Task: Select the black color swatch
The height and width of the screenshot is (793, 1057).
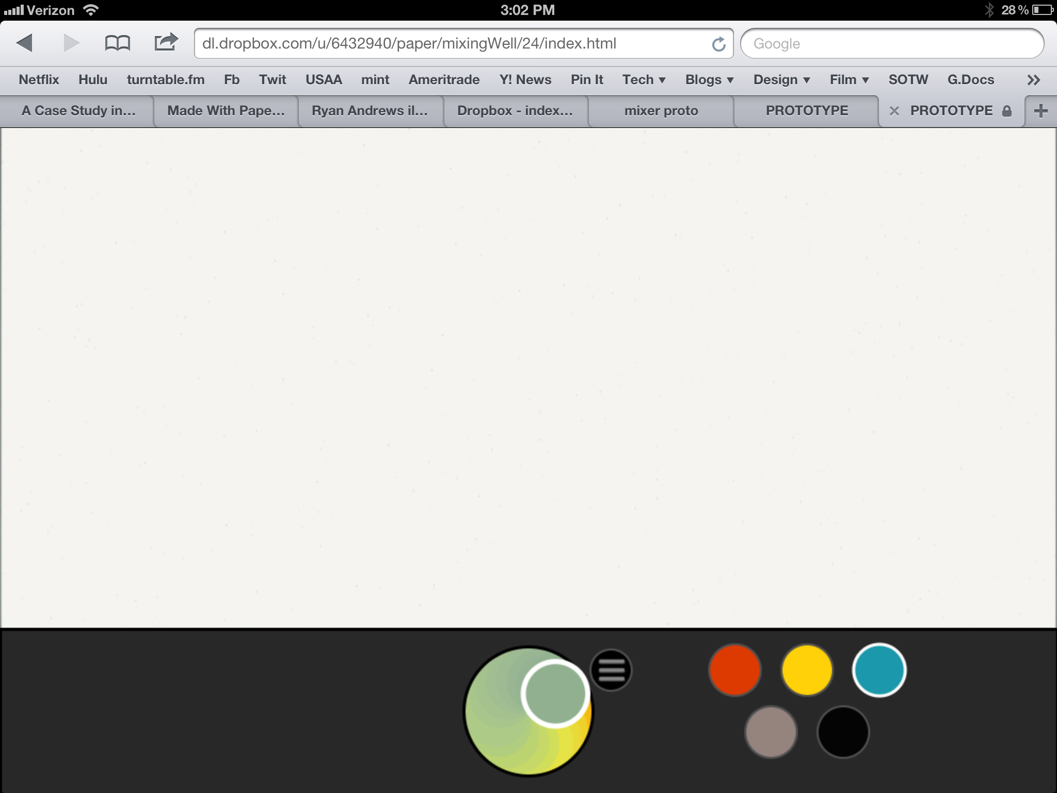Action: coord(843,732)
